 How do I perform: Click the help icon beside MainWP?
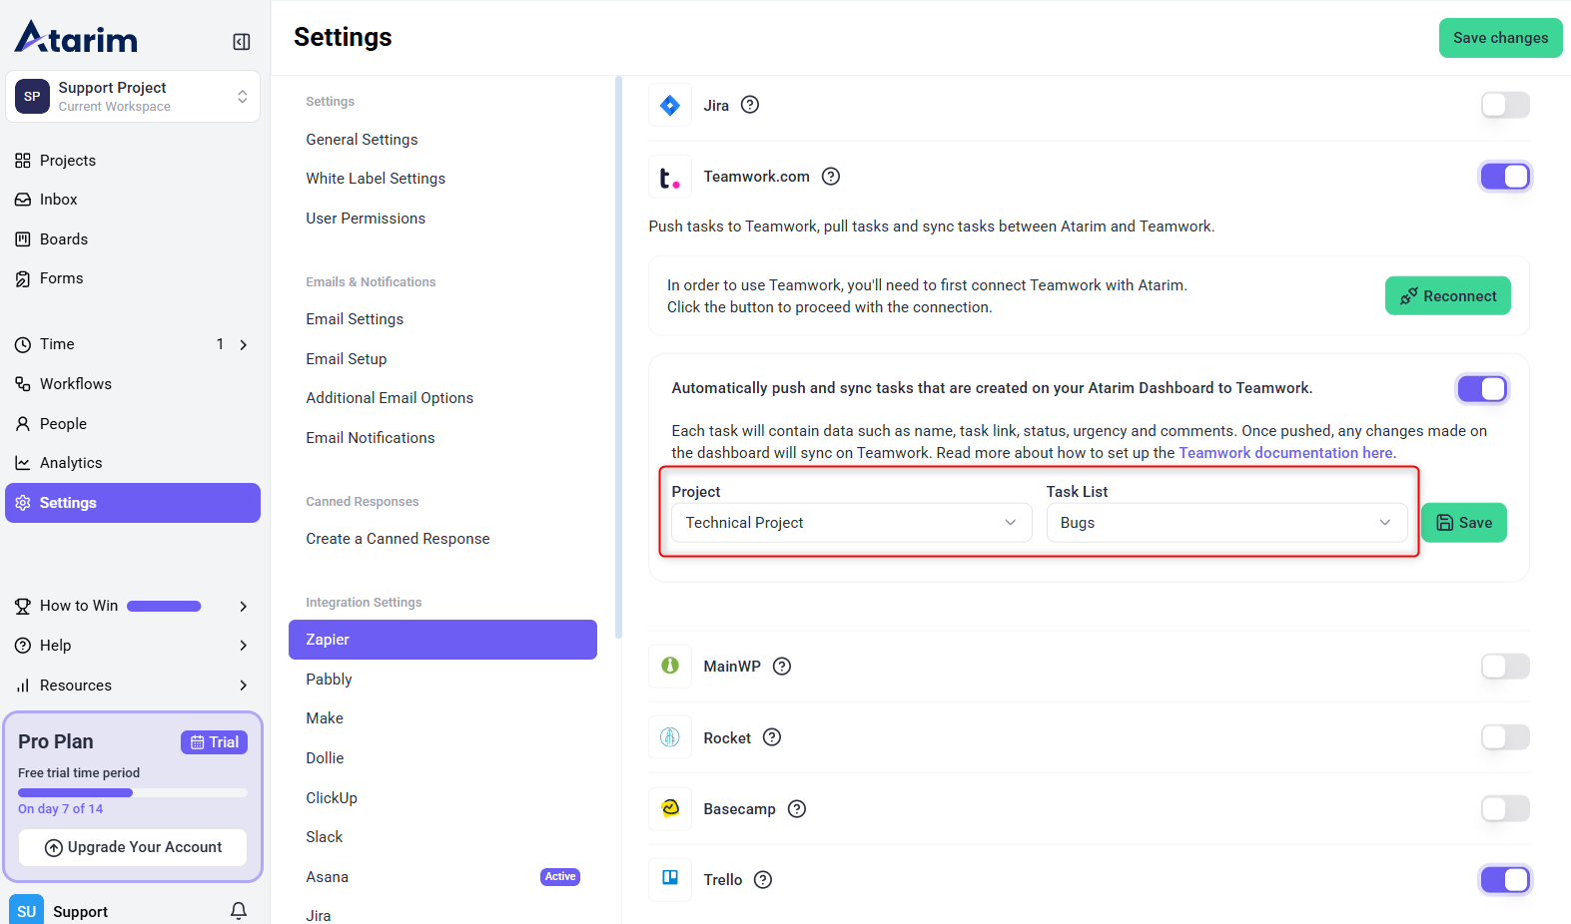pyautogui.click(x=782, y=667)
